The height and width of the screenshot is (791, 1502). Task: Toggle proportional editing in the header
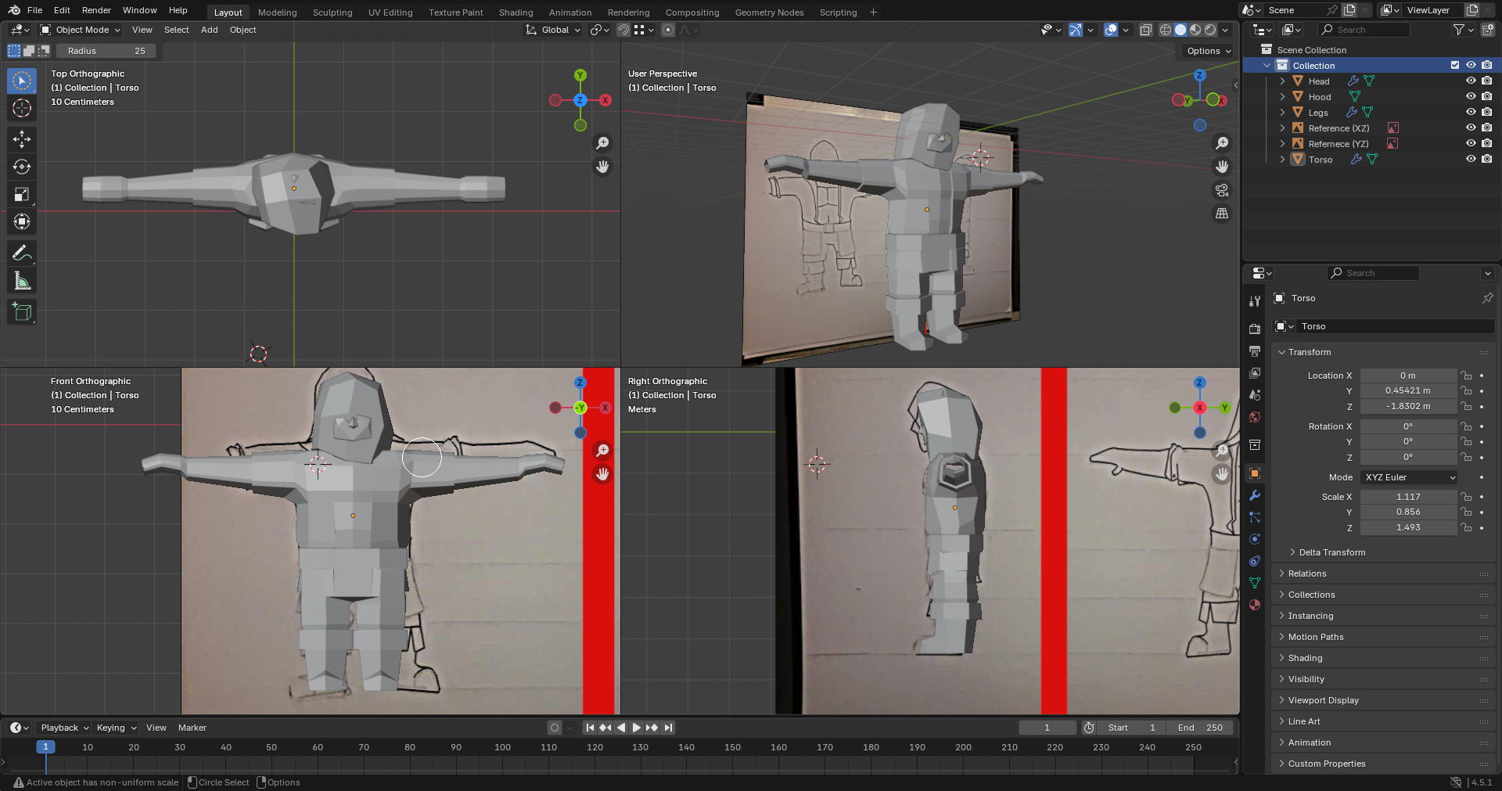[x=667, y=30]
